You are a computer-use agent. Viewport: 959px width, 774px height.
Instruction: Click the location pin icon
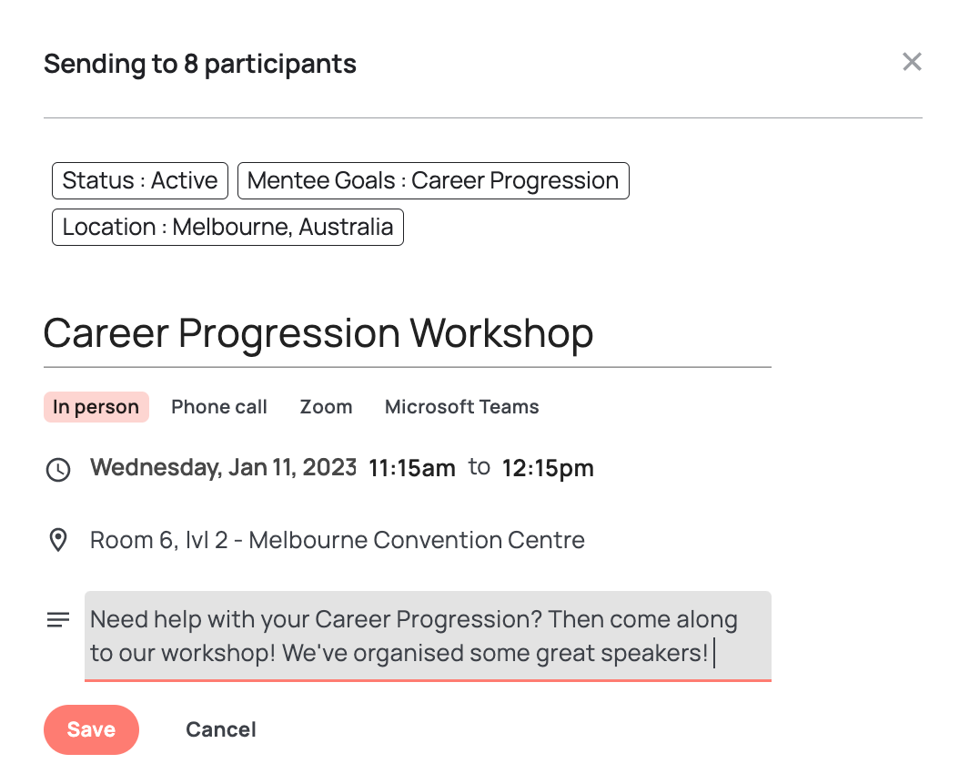(58, 540)
